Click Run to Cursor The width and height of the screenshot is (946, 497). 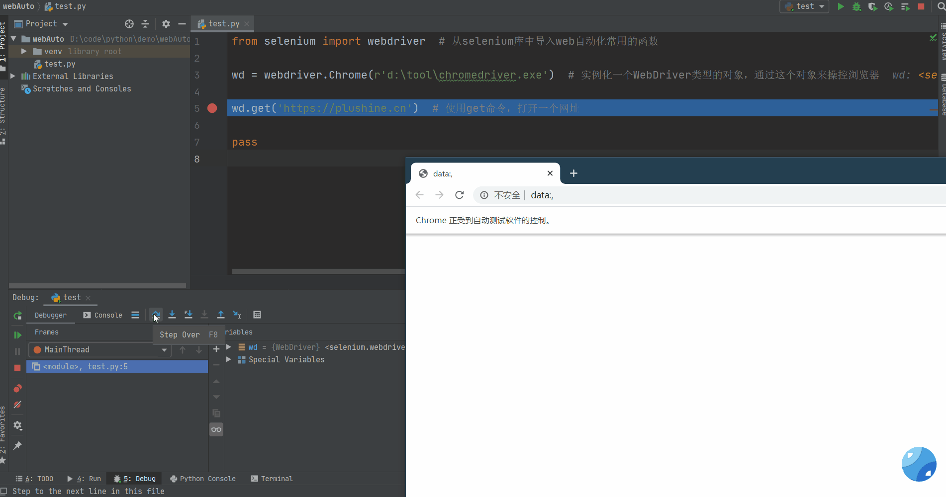click(x=237, y=315)
